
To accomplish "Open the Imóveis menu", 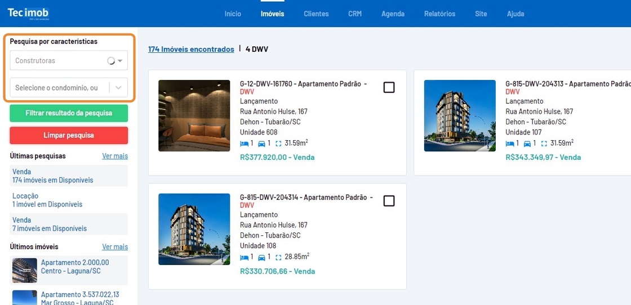I will click(273, 14).
